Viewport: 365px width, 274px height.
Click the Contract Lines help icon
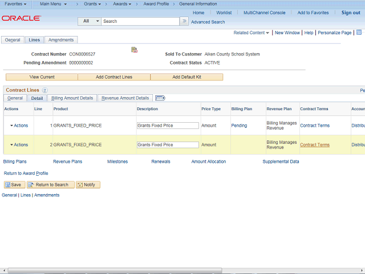click(44, 90)
